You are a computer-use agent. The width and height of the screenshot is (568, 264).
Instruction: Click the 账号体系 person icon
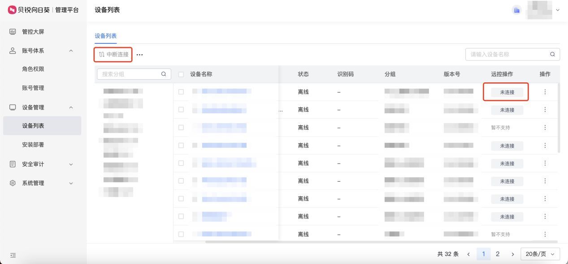point(13,51)
